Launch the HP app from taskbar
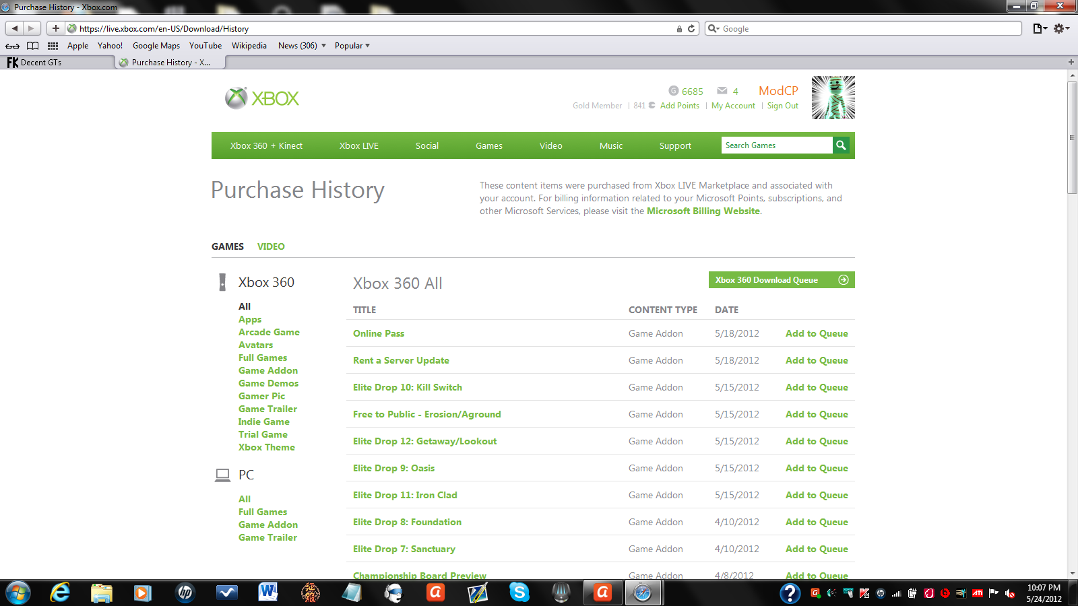This screenshot has height=606, width=1078. pos(185,593)
